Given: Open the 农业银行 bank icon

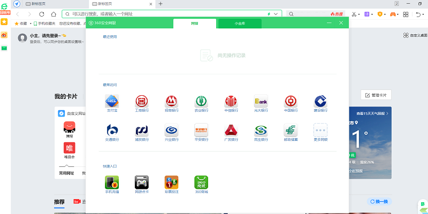Looking at the screenshot, I should point(201,101).
